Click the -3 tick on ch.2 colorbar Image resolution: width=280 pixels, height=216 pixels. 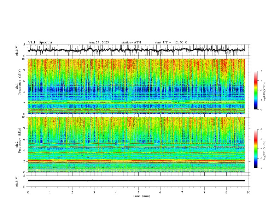(x=261, y=130)
